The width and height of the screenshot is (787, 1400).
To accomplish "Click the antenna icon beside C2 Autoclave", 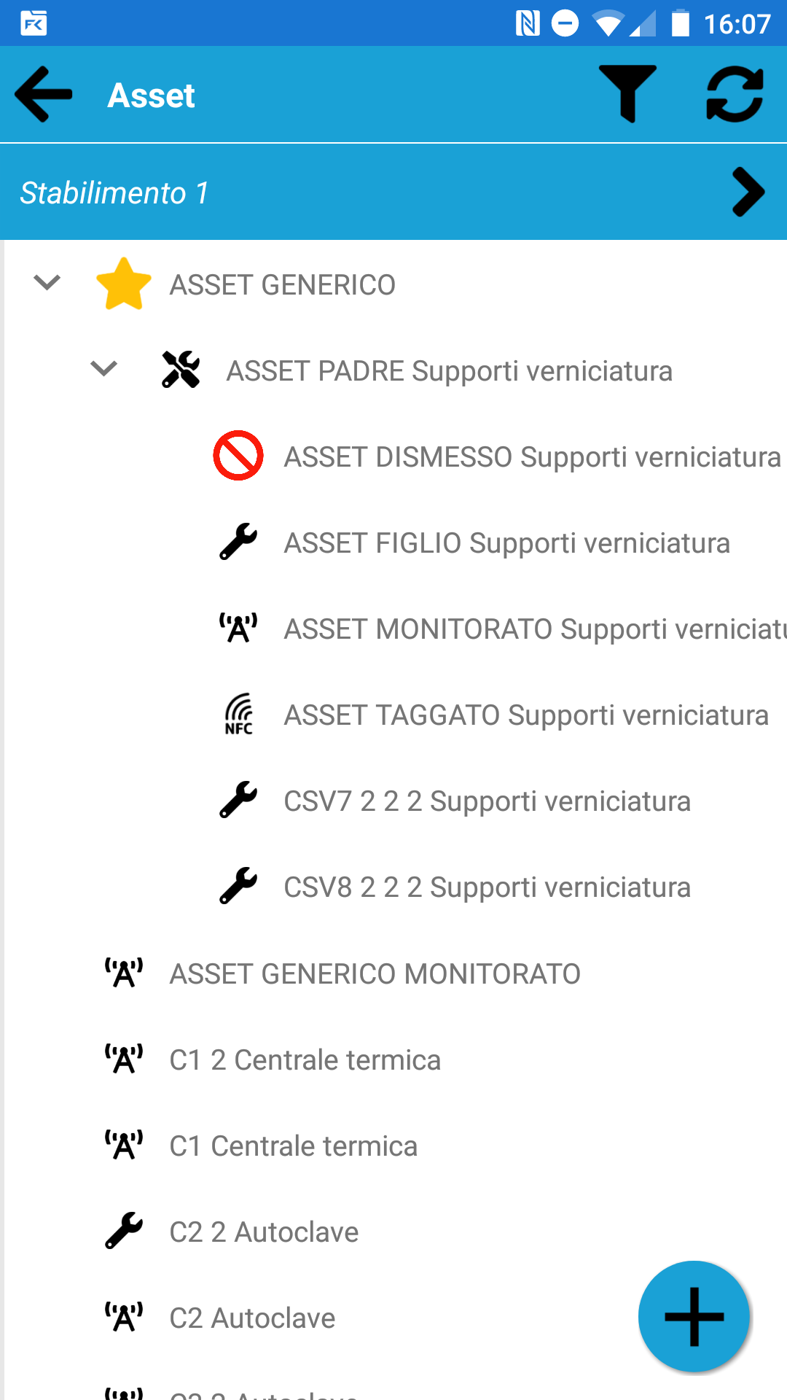I will pyautogui.click(x=123, y=1317).
